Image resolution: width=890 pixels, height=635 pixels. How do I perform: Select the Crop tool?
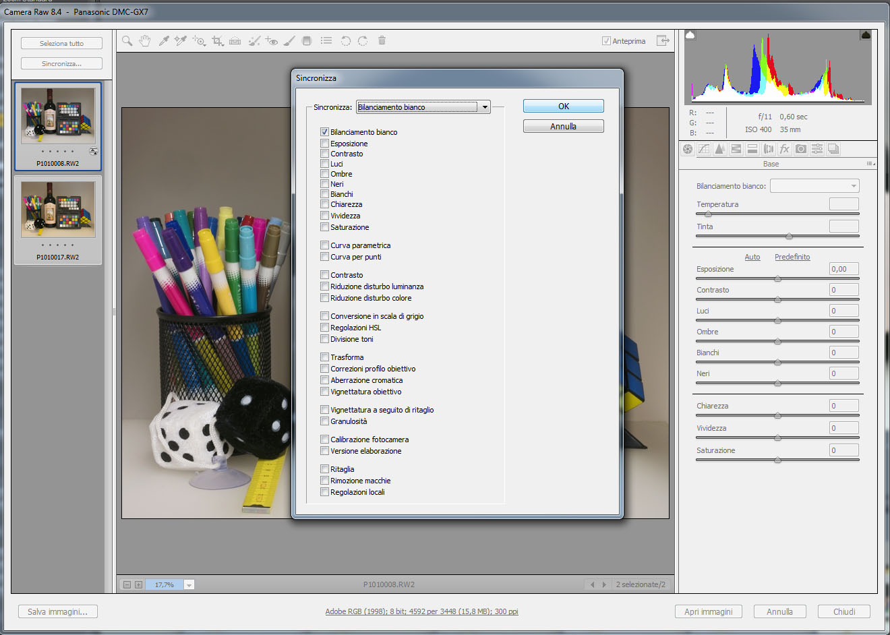coord(217,41)
